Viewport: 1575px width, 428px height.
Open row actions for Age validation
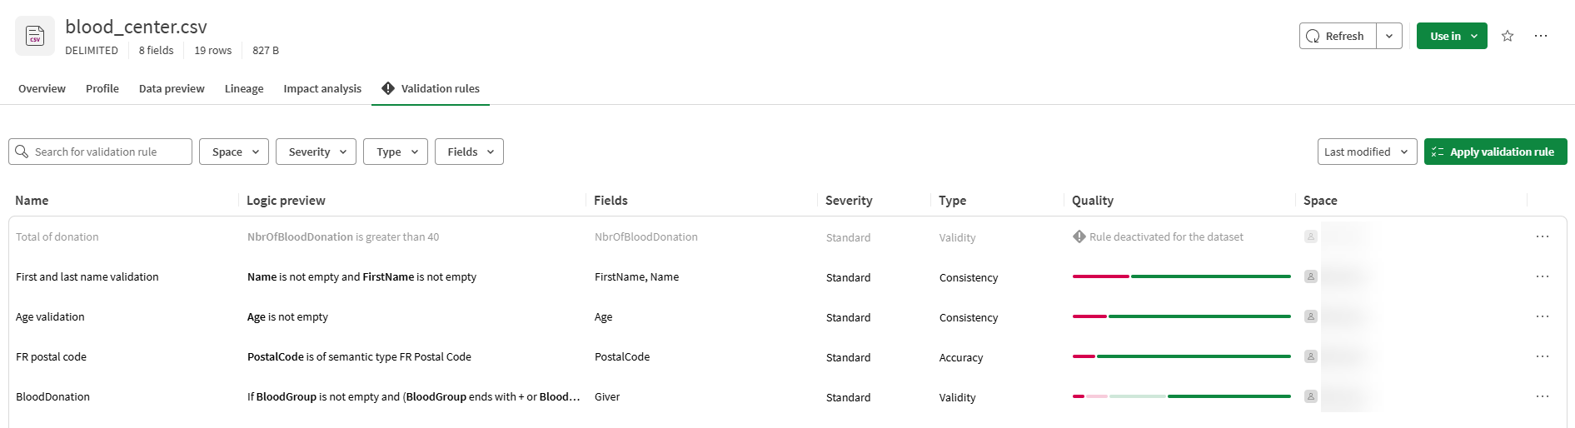pyautogui.click(x=1543, y=317)
